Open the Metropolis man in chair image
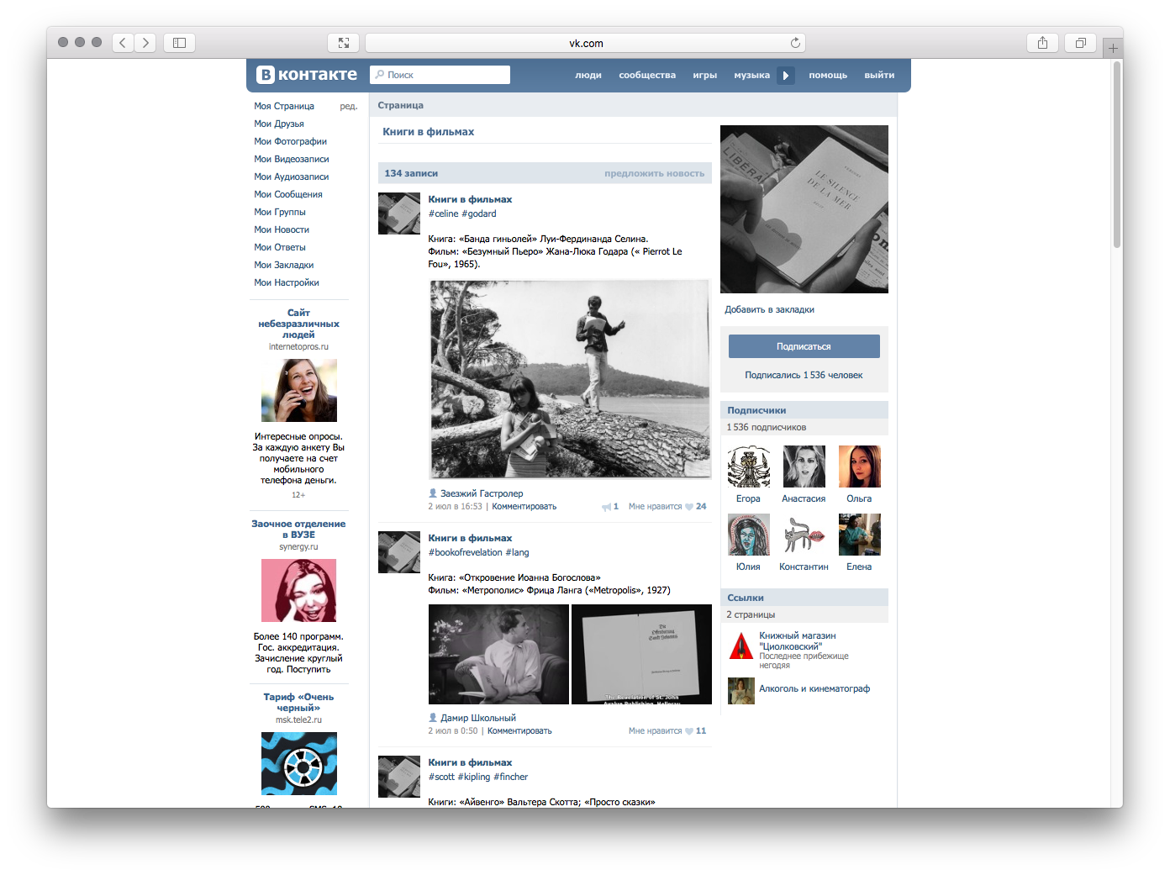This screenshot has width=1170, height=875. pyautogui.click(x=498, y=655)
